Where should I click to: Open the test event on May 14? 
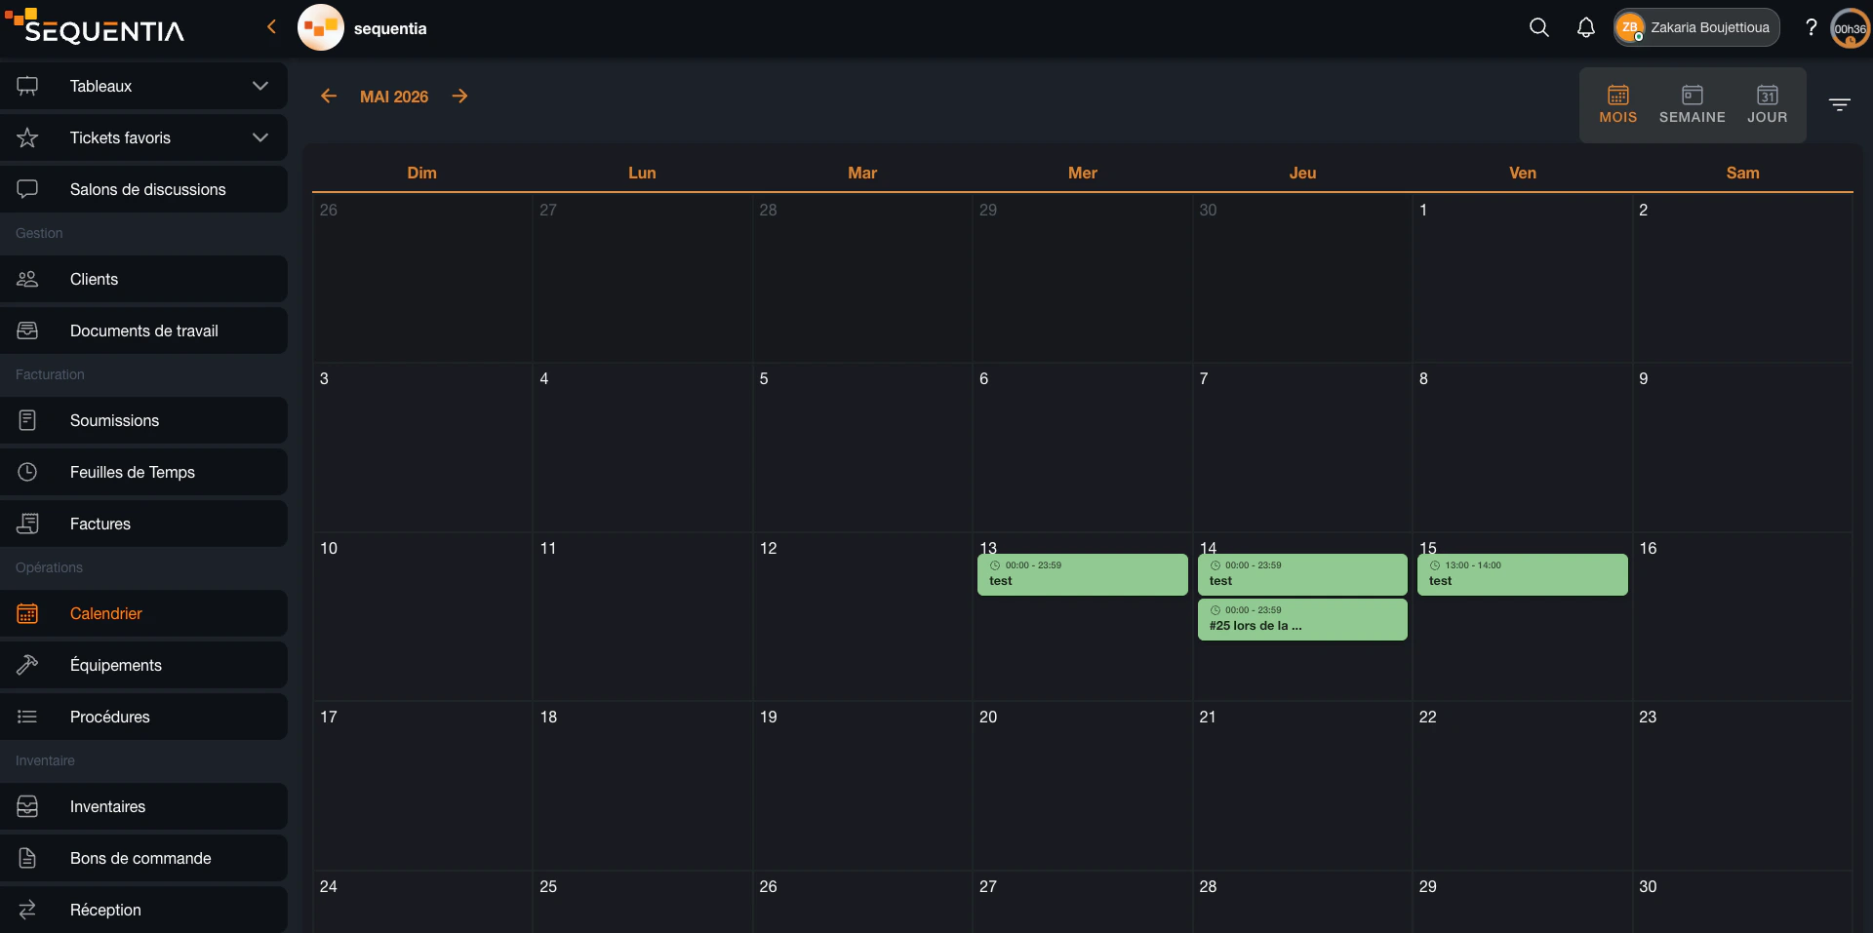[1301, 574]
